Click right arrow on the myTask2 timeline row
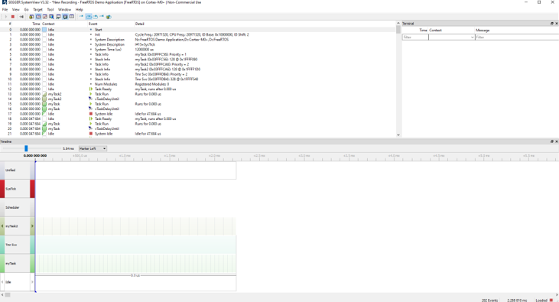The image size is (559, 302). (32, 226)
